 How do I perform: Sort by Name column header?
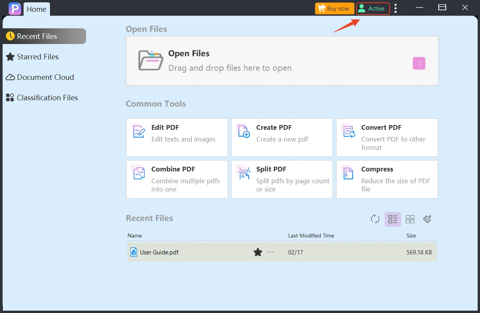pos(135,236)
